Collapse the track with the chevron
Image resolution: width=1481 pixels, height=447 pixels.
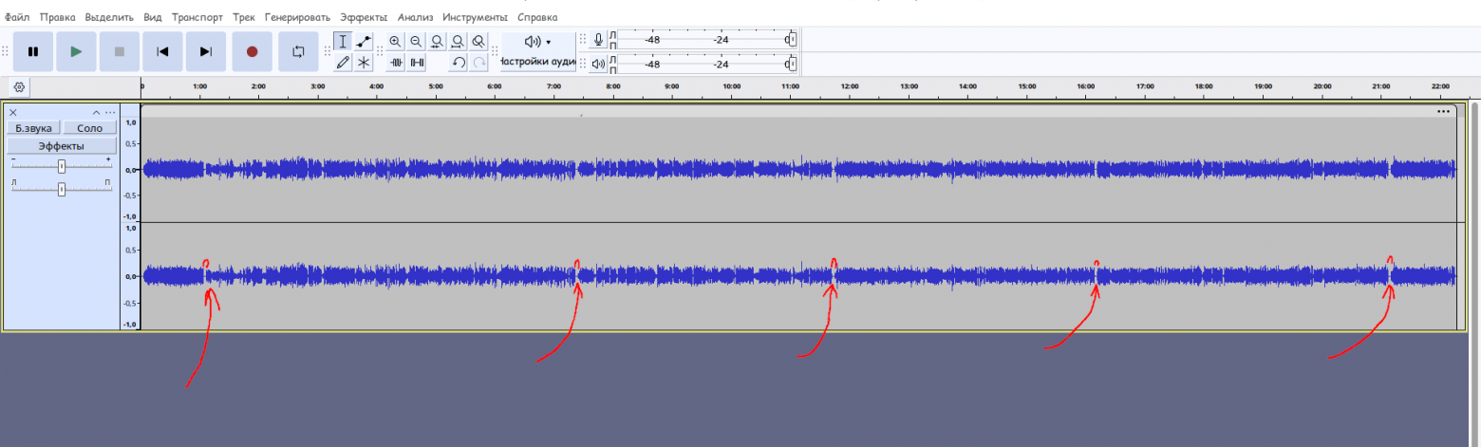click(96, 112)
